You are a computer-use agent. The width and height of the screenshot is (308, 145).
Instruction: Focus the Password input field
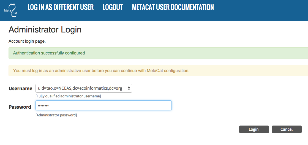click(110, 105)
